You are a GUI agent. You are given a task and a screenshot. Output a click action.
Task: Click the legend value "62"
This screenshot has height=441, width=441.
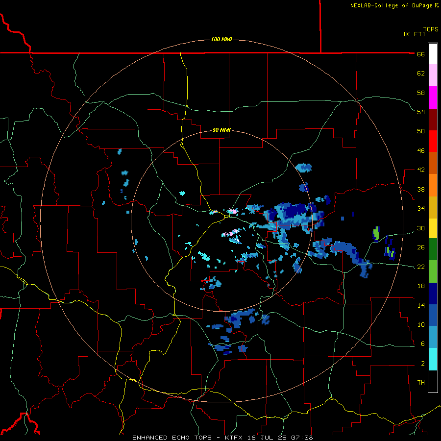coord(421,73)
